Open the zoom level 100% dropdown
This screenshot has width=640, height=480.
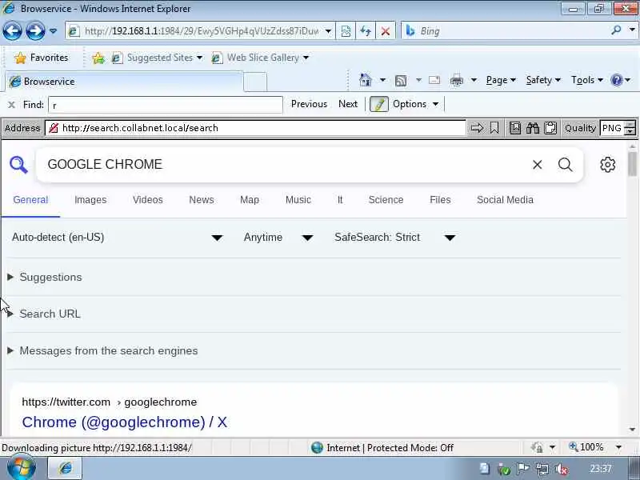[618, 447]
